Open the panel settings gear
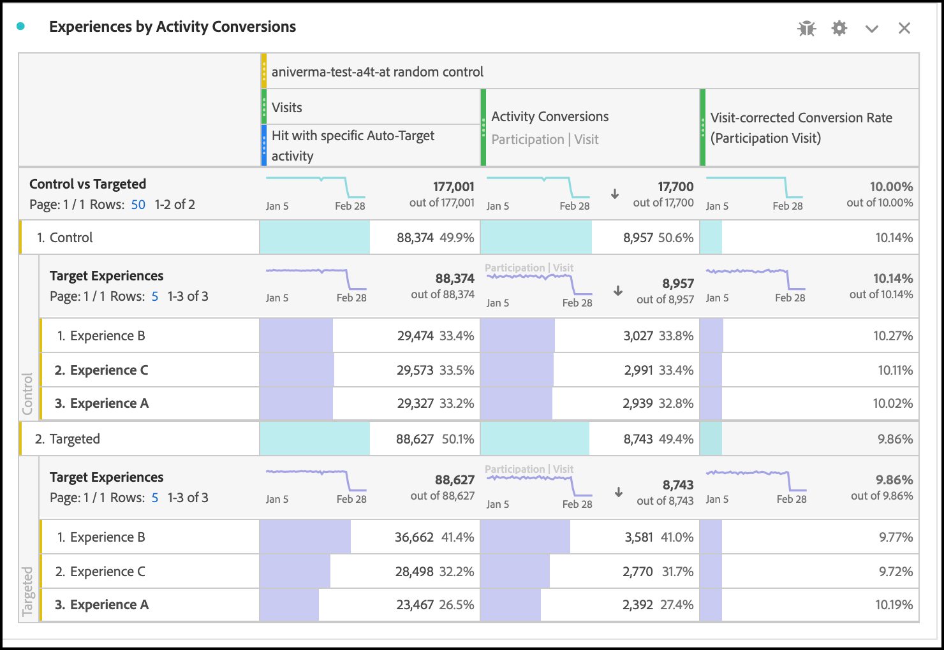 839,28
